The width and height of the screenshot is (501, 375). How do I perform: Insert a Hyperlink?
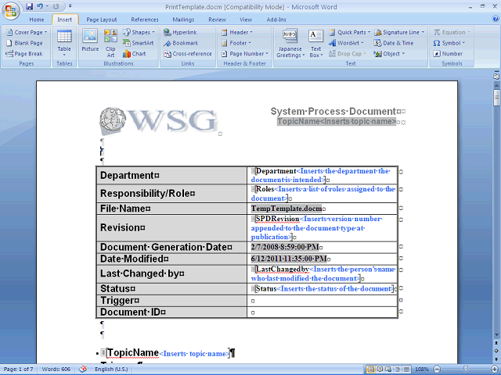coord(181,32)
